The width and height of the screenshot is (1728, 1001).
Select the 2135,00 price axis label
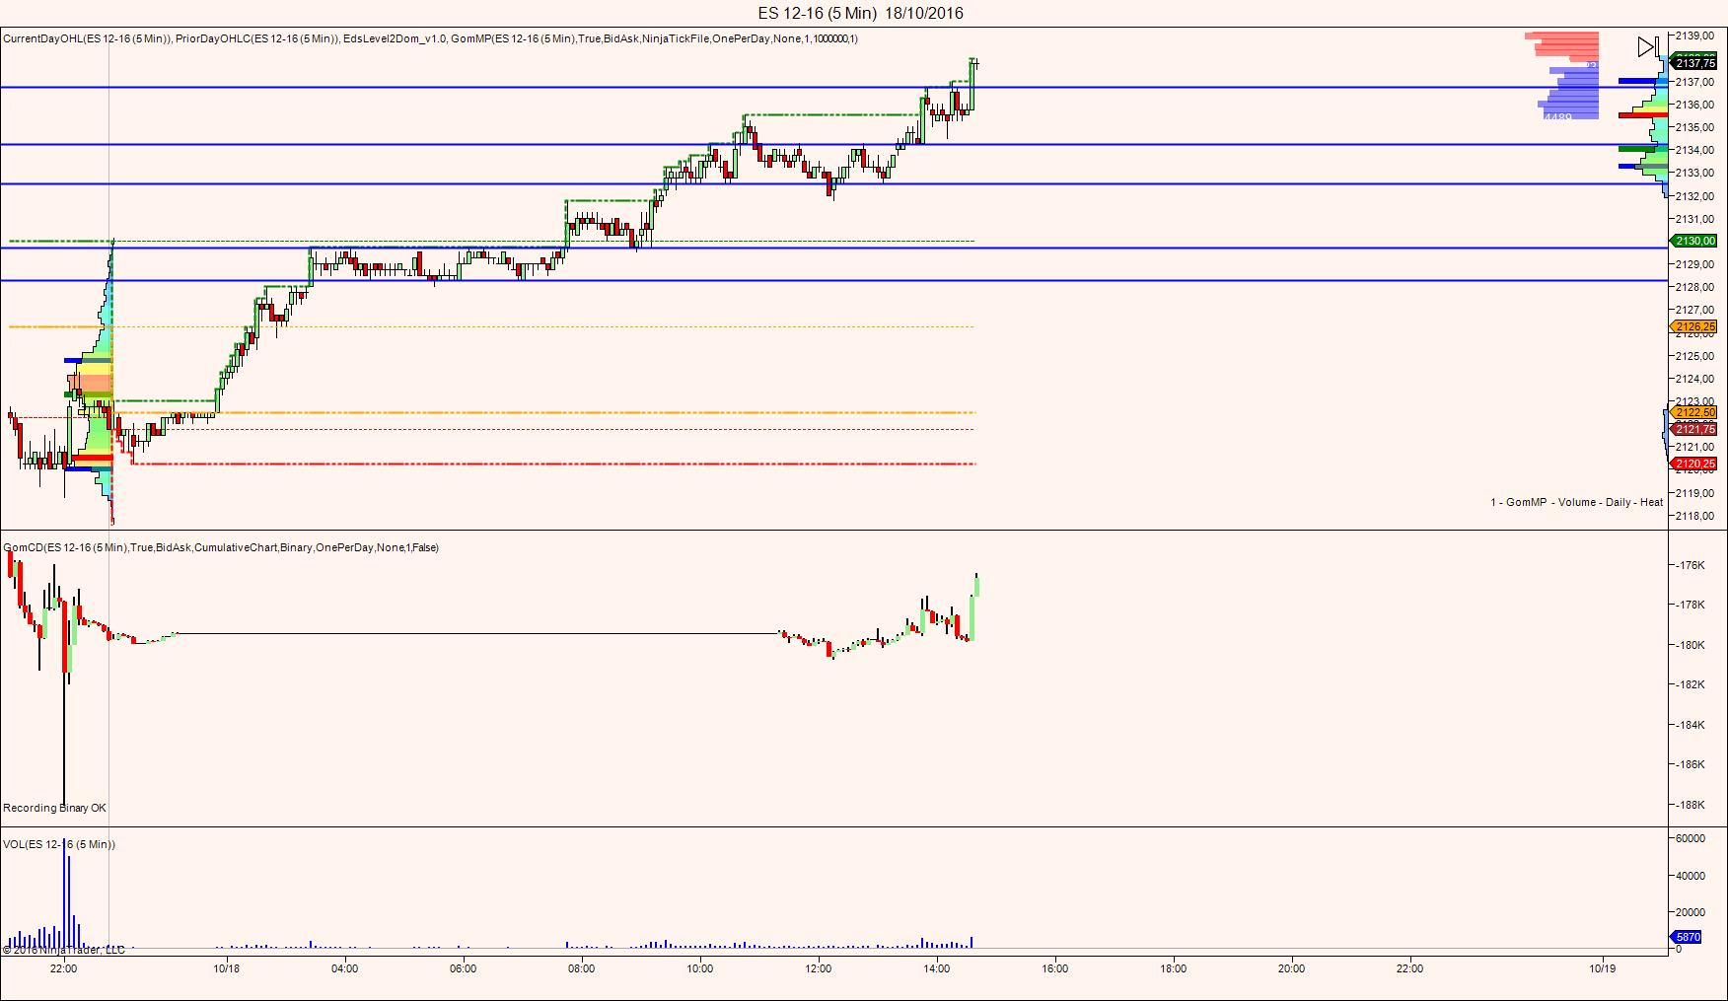coord(1694,127)
